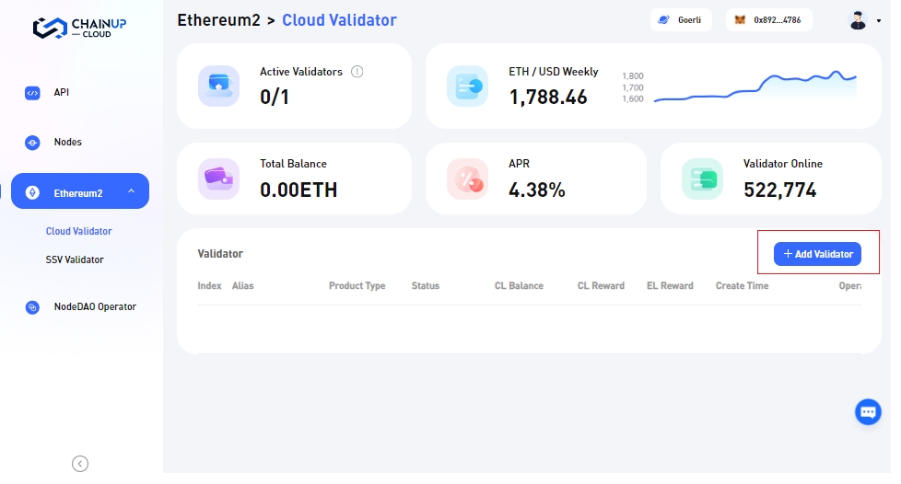Image resolution: width=901 pixels, height=484 pixels.
Task: Collapse the Ethereum2 menu chevron
Action: click(131, 191)
